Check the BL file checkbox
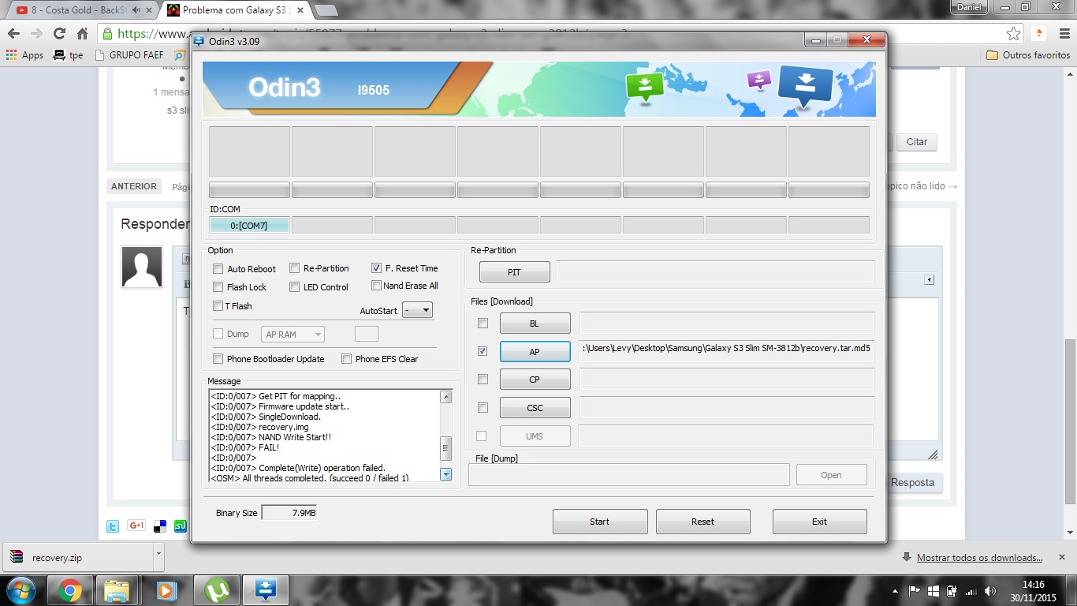The width and height of the screenshot is (1077, 606). 483,324
